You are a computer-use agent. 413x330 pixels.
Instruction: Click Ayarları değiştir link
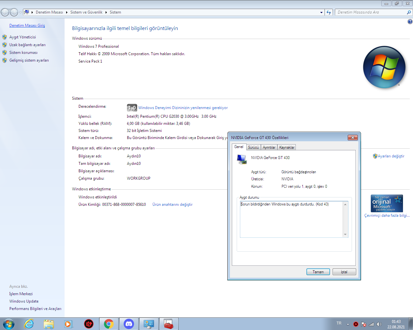click(391, 156)
